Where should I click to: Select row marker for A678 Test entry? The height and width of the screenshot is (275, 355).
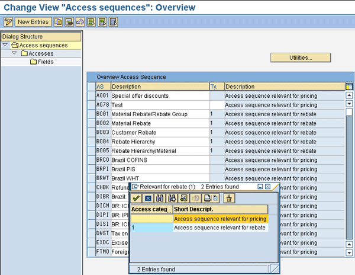(92, 105)
